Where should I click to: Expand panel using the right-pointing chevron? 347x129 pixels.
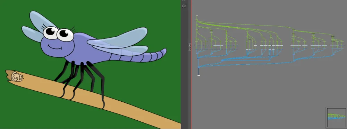point(190,49)
